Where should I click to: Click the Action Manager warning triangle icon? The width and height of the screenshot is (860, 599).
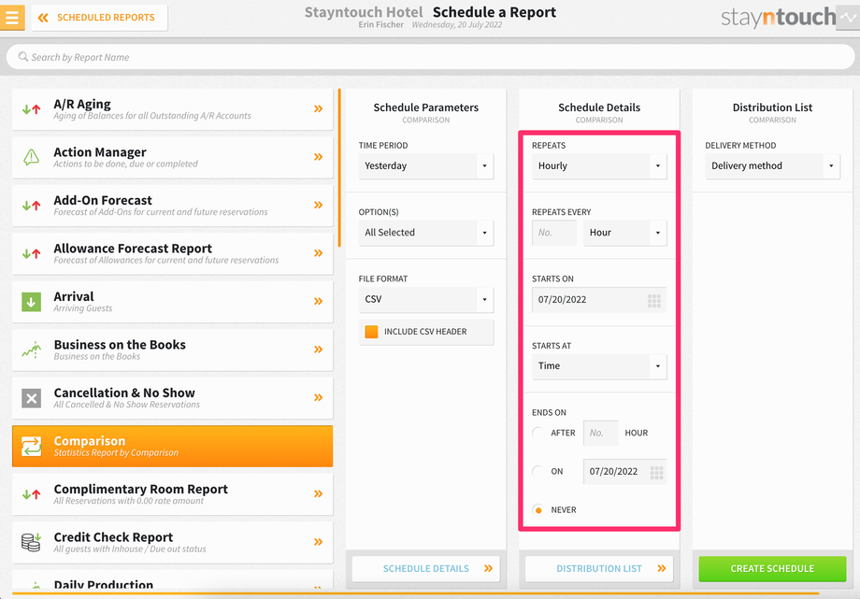[x=31, y=157]
